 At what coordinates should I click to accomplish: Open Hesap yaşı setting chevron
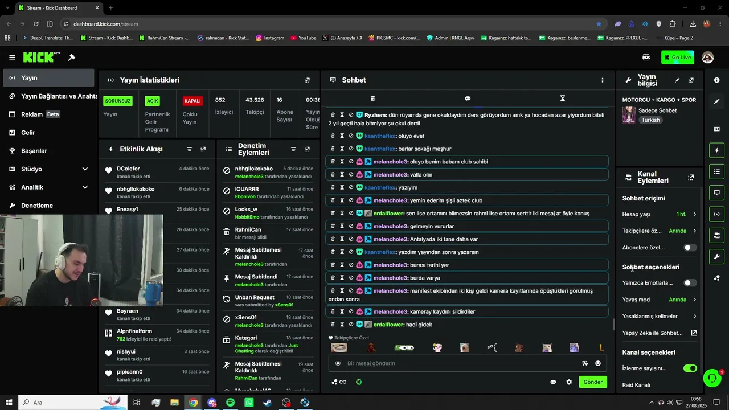pos(694,215)
